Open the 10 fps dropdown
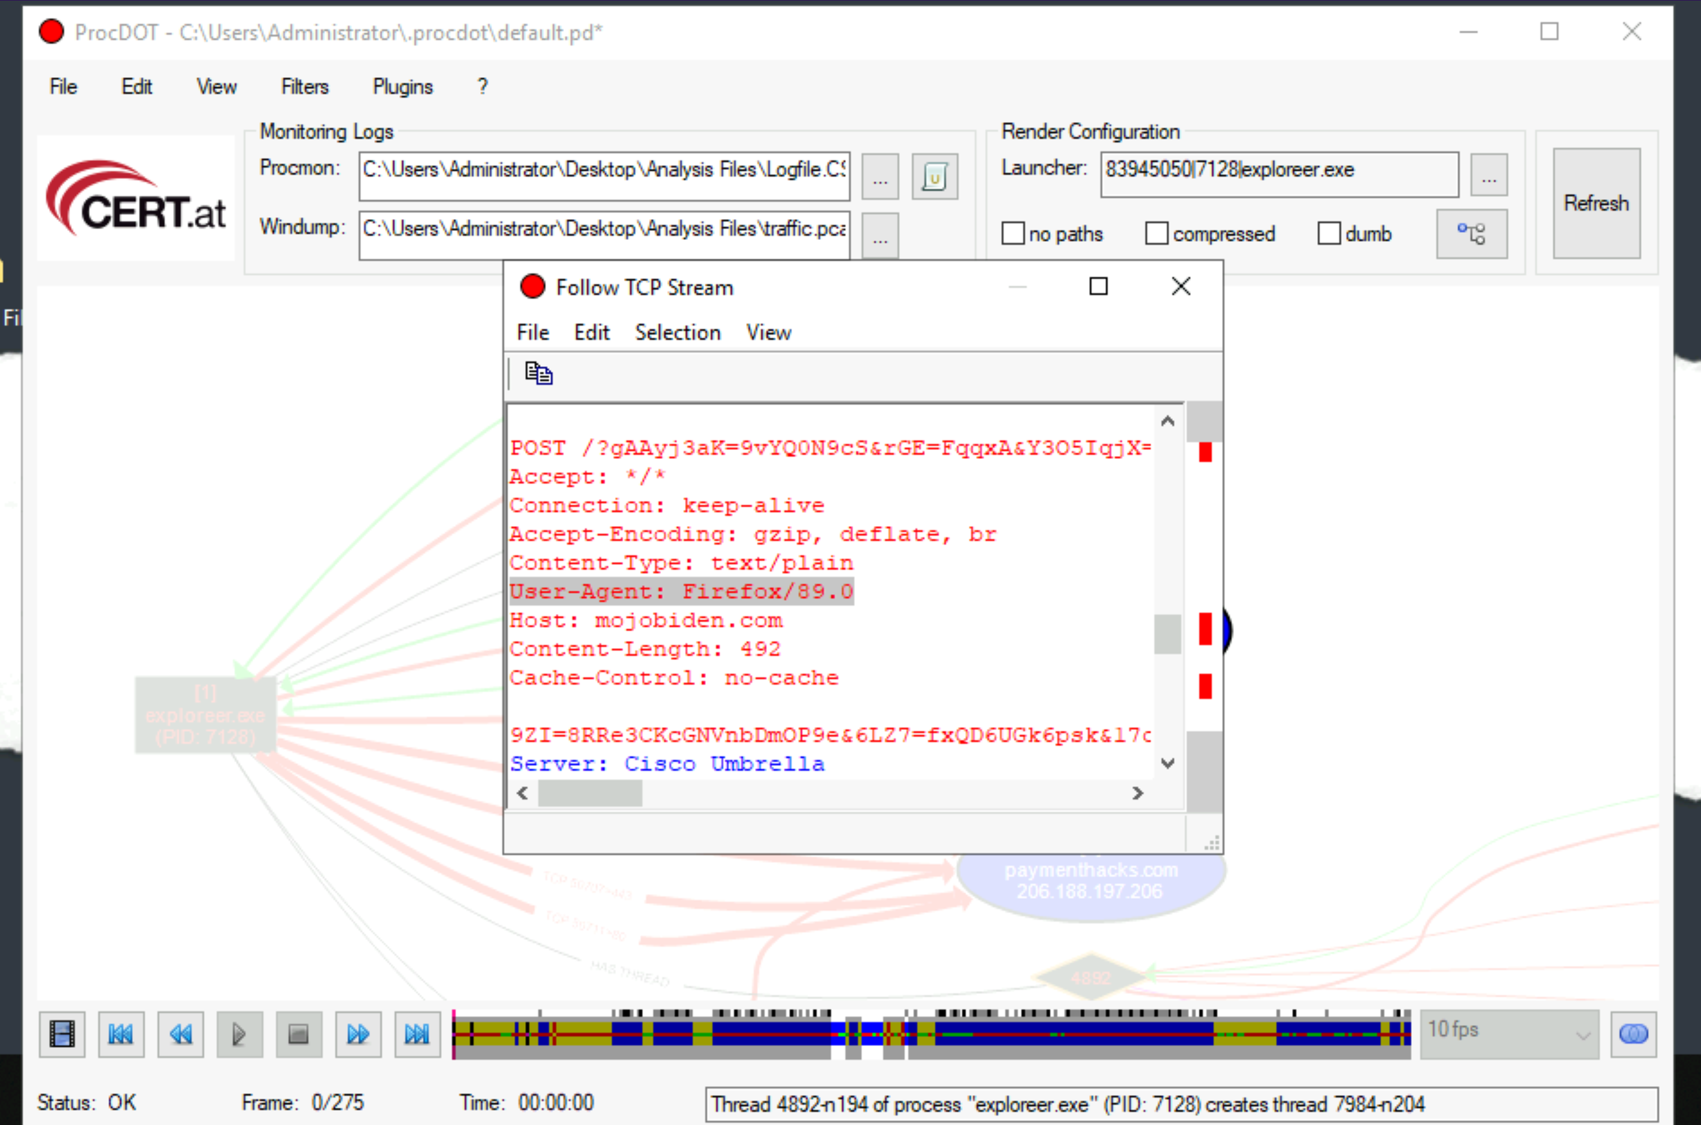The height and width of the screenshot is (1125, 1701). pyautogui.click(x=1509, y=1034)
